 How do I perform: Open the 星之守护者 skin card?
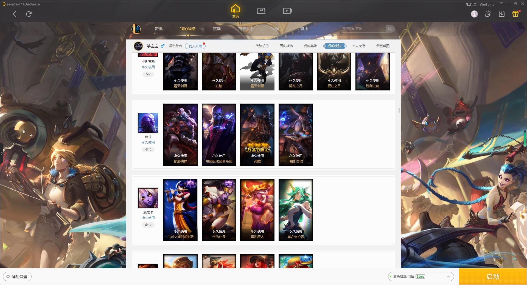[296, 210]
